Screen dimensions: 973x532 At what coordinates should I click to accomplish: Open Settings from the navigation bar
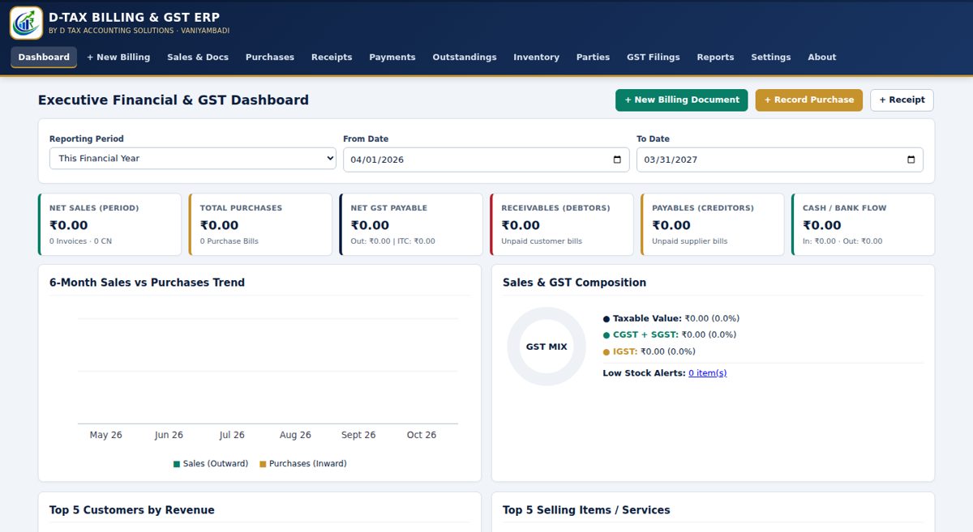tap(771, 57)
